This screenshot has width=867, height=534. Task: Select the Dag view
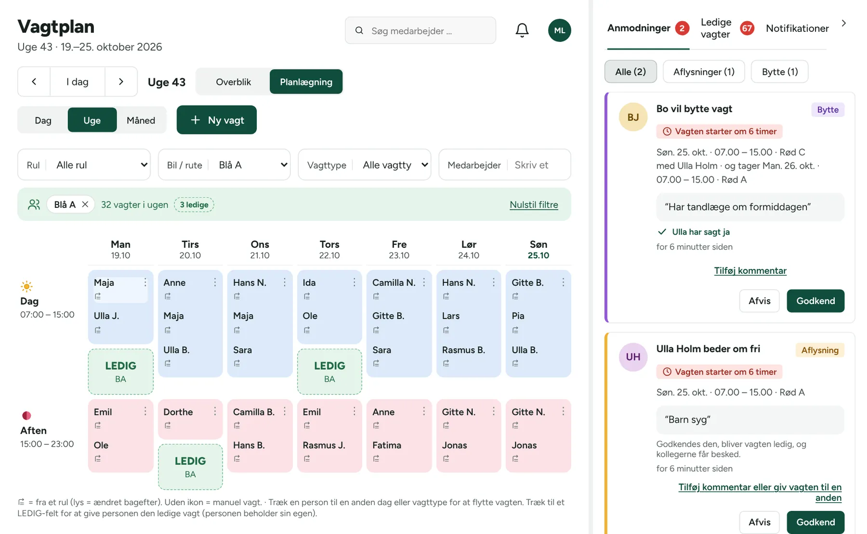(x=43, y=120)
